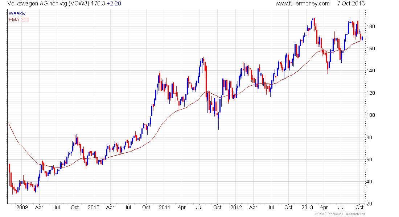Select the Weekly label in the chart legend
The image size is (399, 217).
click(17, 13)
